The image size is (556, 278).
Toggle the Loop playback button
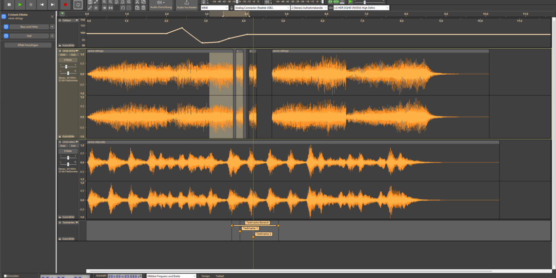[78, 4]
